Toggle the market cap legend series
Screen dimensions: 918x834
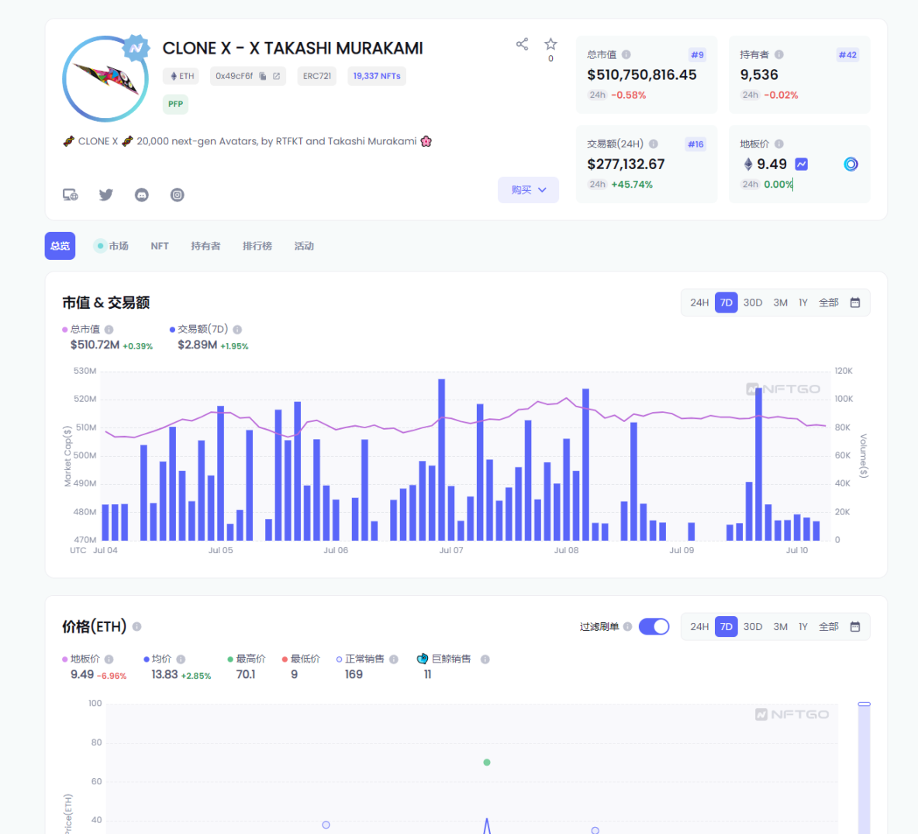click(x=85, y=330)
